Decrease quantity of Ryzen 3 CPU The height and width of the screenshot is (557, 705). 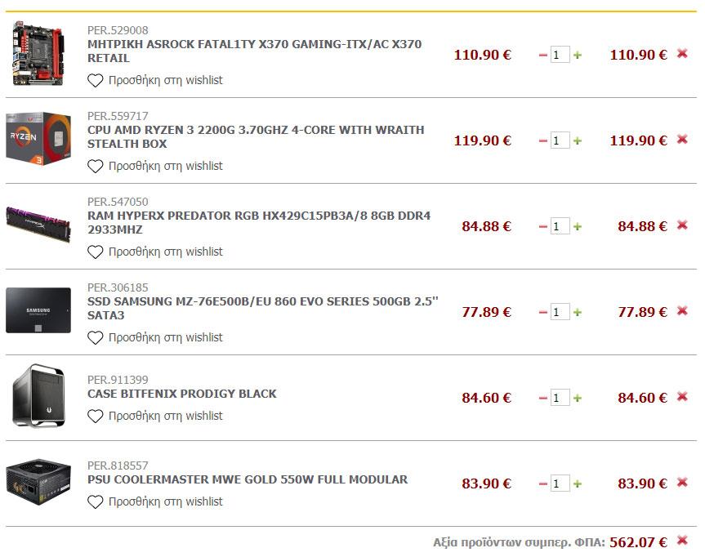542,140
